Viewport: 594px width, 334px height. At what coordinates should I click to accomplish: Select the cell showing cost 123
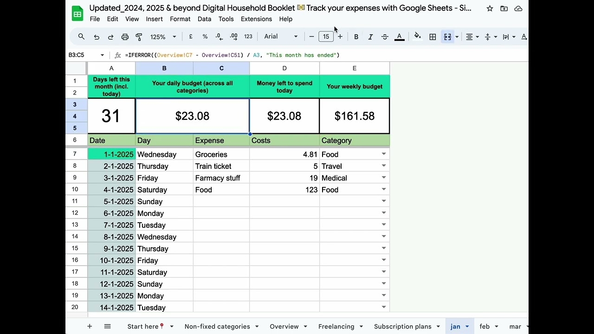click(284, 190)
